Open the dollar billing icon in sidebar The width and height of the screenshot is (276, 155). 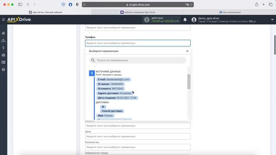click(x=3, y=48)
